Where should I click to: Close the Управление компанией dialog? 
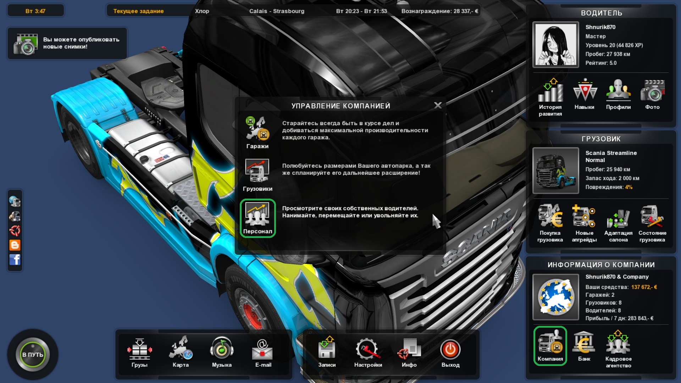pos(438,105)
